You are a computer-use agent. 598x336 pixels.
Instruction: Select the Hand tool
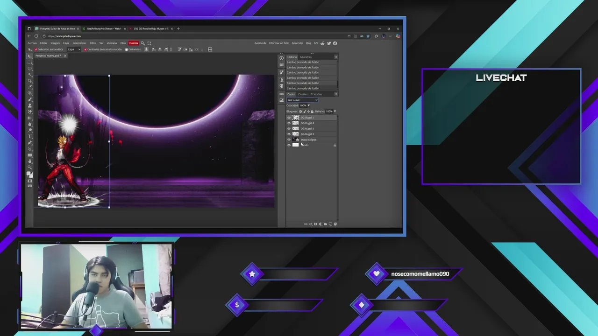pos(30,161)
